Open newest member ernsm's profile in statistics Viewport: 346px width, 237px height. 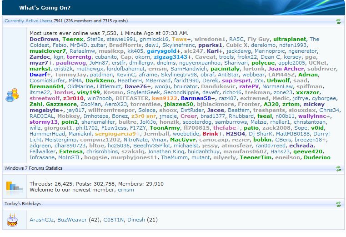coord(126,190)
